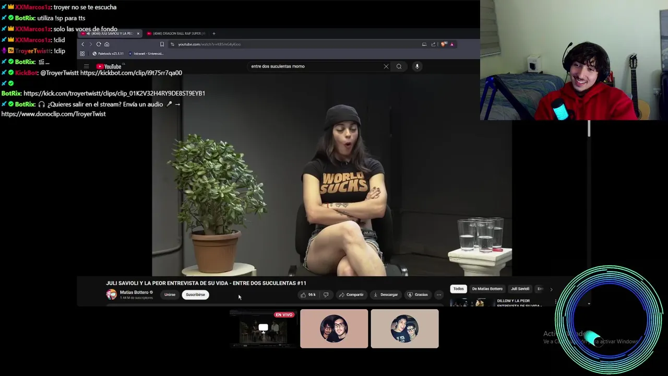Click the Compartir share button
668x376 pixels.
[351, 295]
